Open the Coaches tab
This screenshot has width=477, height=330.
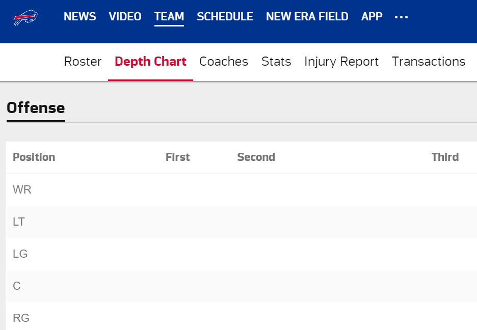(x=224, y=62)
